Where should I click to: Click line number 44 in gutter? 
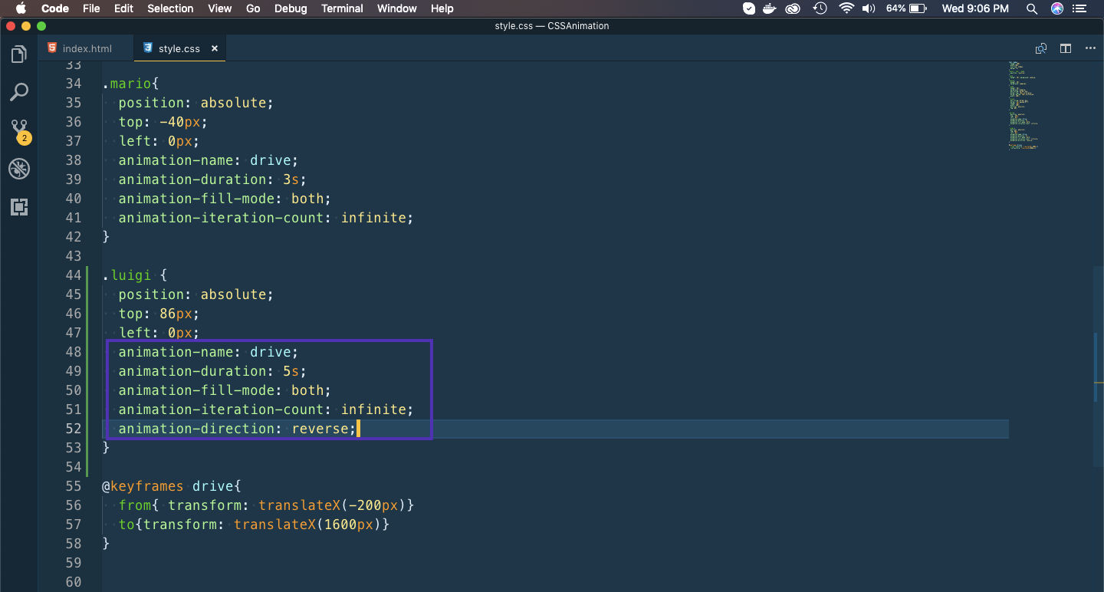tap(74, 275)
